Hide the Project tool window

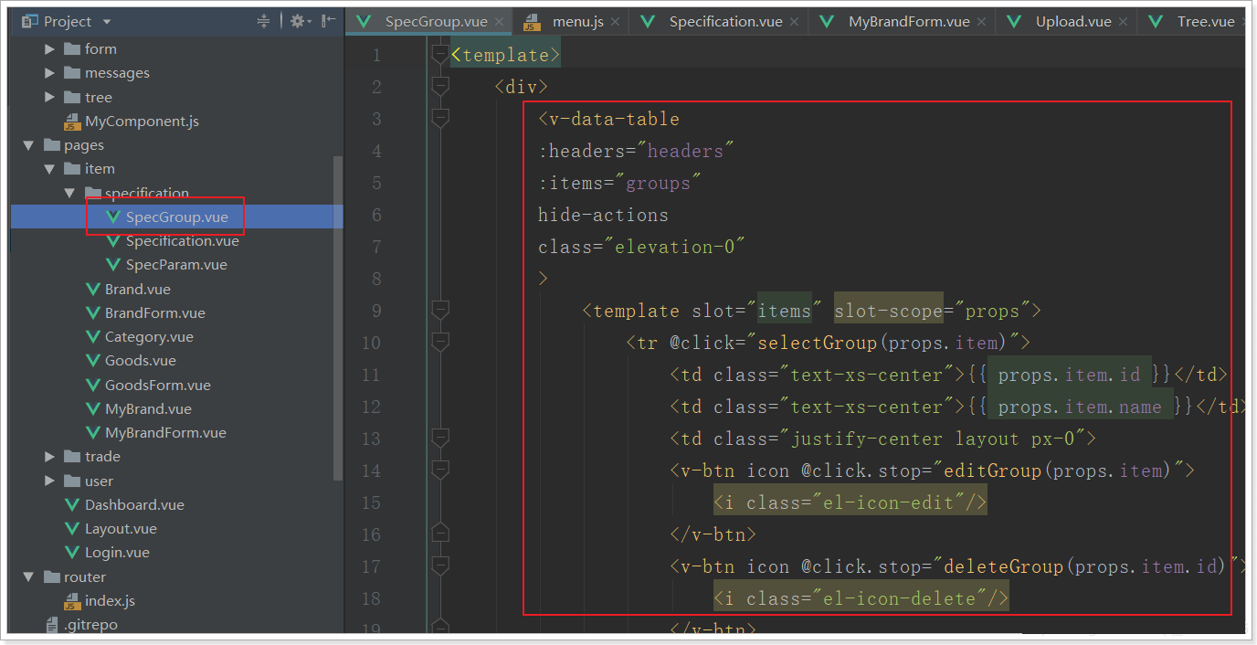329,21
